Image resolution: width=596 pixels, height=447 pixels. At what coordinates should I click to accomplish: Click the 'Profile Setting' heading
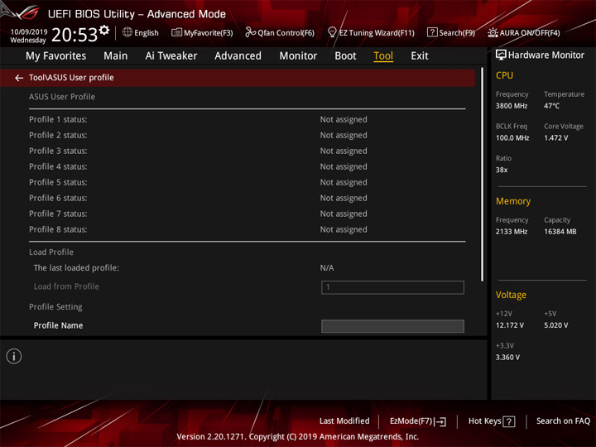tap(55, 307)
